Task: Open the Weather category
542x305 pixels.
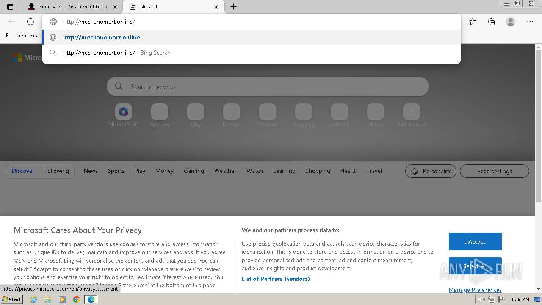Action: click(x=225, y=171)
